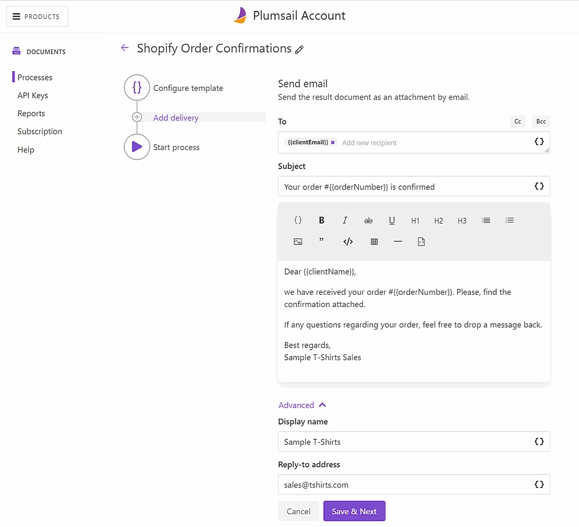
Task: Insert a table in email body
Action: pos(374,241)
